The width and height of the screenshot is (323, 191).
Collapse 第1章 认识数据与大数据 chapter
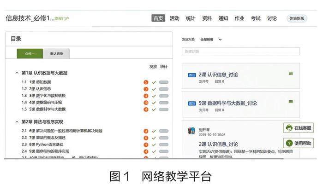[x=17, y=73]
